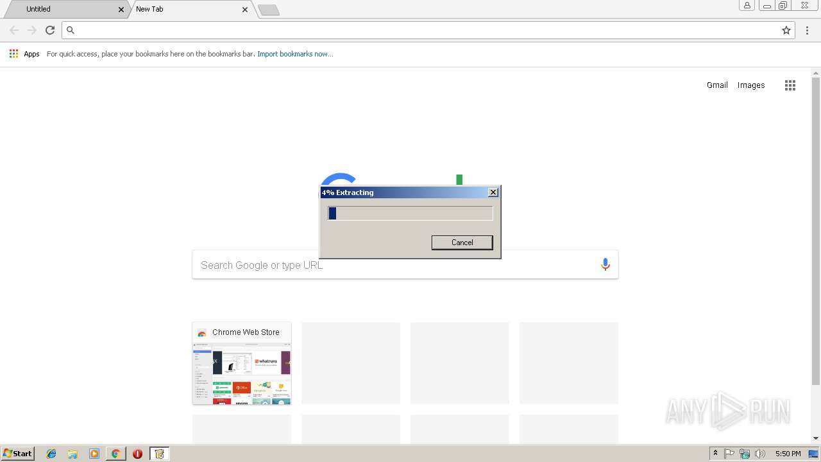Click the extraction progress bar
821x462 pixels.
410,213
